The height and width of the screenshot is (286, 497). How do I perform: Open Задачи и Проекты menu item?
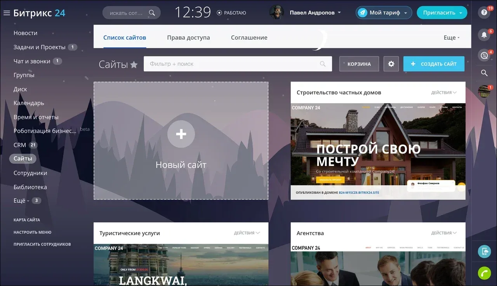point(39,47)
